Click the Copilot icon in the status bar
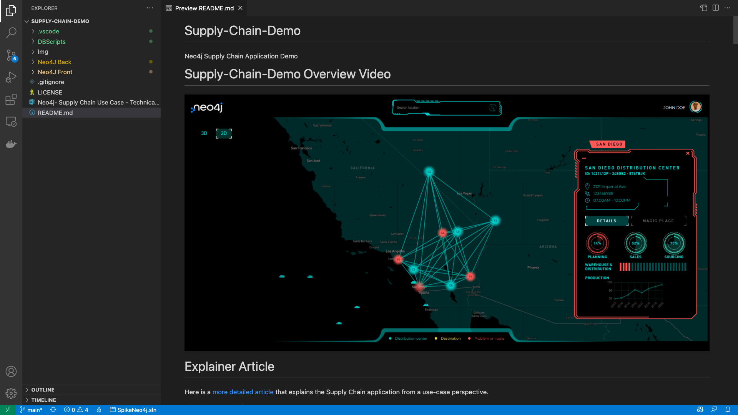 pyautogui.click(x=700, y=410)
